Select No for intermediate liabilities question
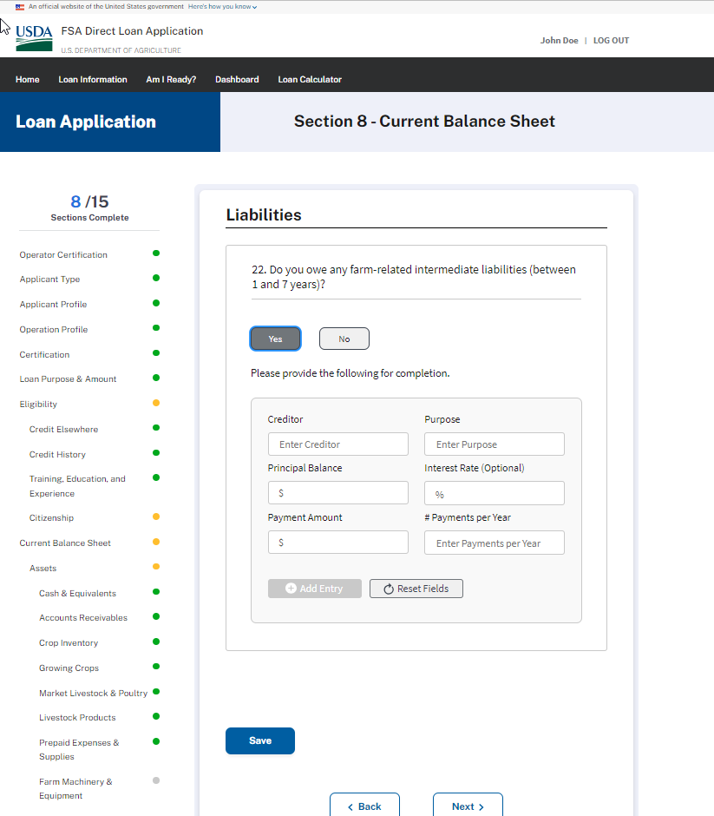This screenshot has height=816, width=714. coord(344,339)
